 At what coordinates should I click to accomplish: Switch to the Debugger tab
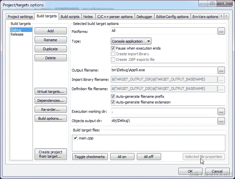click(x=144, y=17)
